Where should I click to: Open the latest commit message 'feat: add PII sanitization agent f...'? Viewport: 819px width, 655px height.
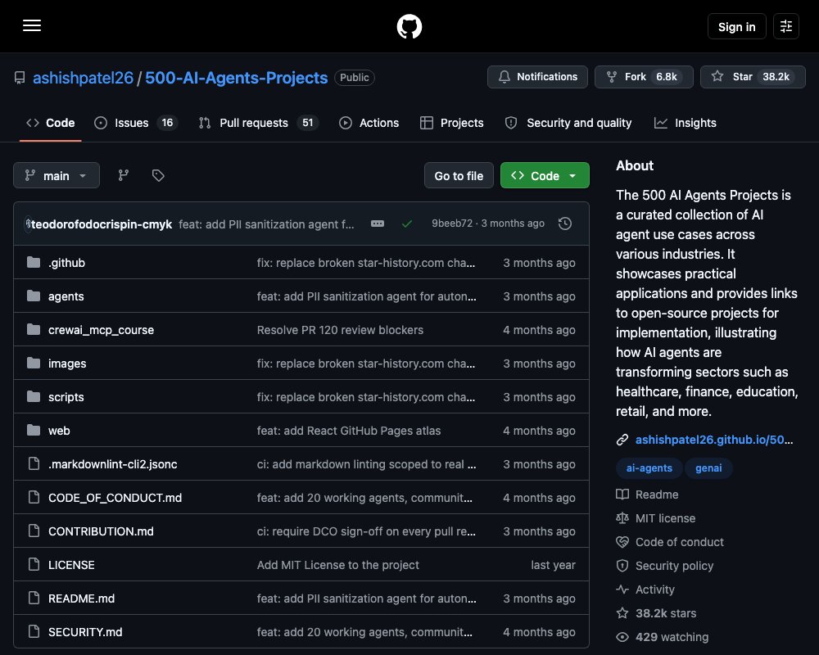click(266, 224)
